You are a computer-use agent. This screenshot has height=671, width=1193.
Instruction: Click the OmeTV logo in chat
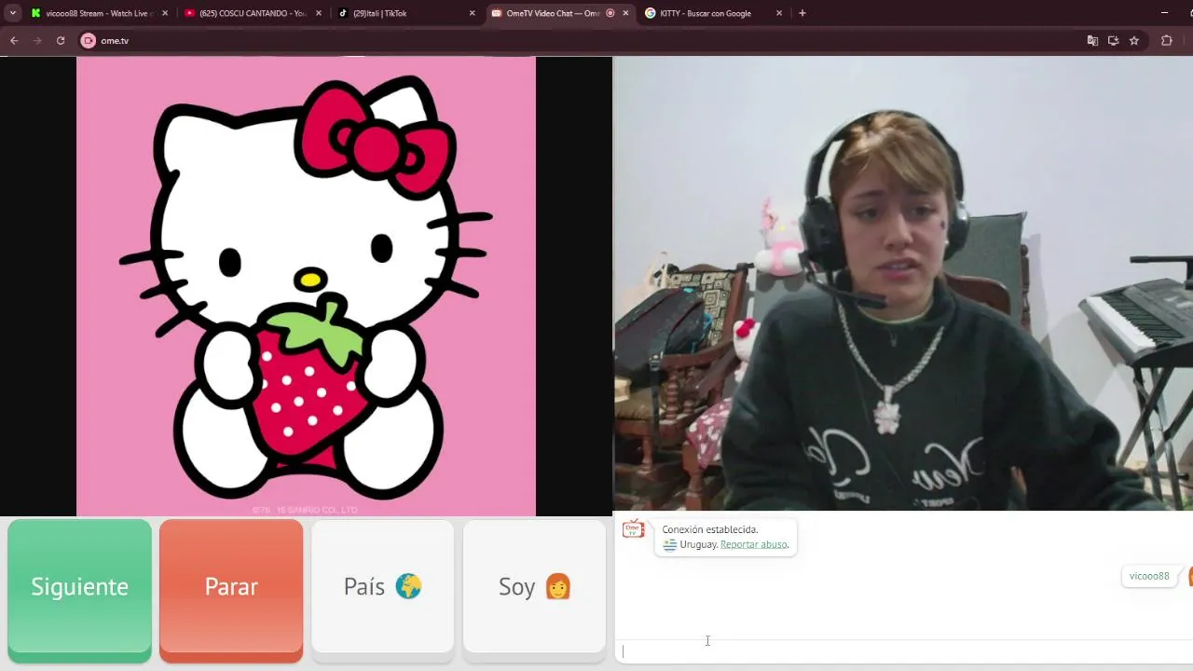click(634, 529)
